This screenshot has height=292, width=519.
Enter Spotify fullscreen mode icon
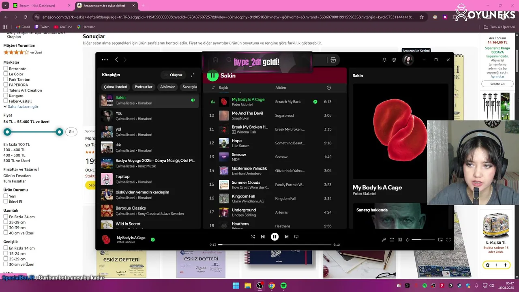(448, 240)
